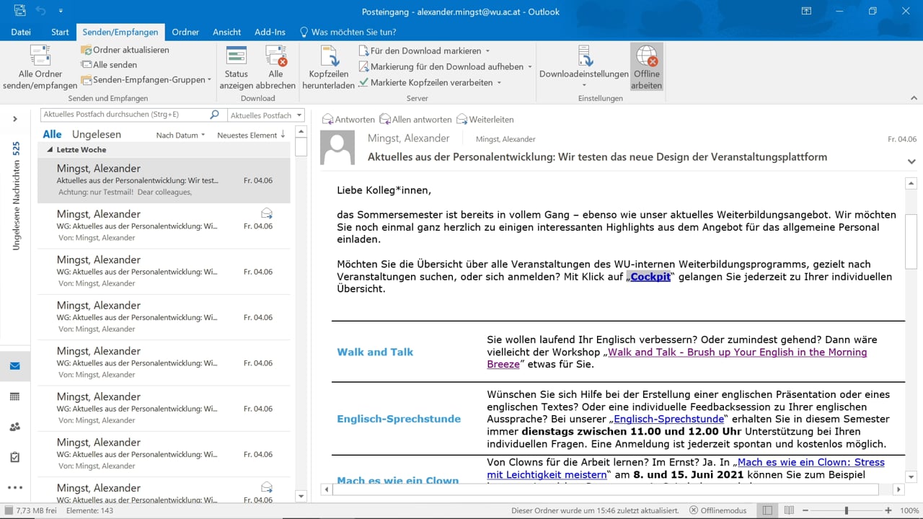Open ribbon display options button
Viewport: 923px width, 519px height.
(806, 11)
